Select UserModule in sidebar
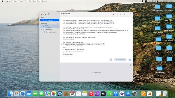Screen dimensions: 175x98 [48, 30]
